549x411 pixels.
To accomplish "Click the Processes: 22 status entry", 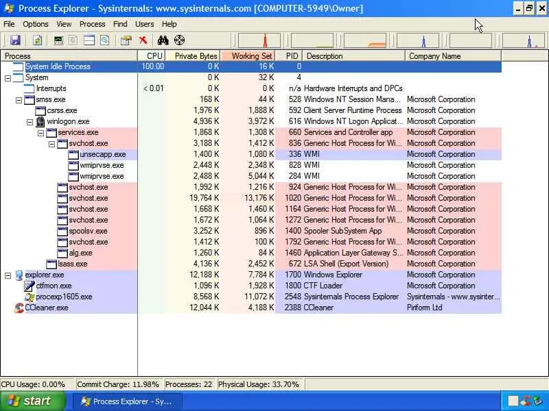I will tap(189, 384).
